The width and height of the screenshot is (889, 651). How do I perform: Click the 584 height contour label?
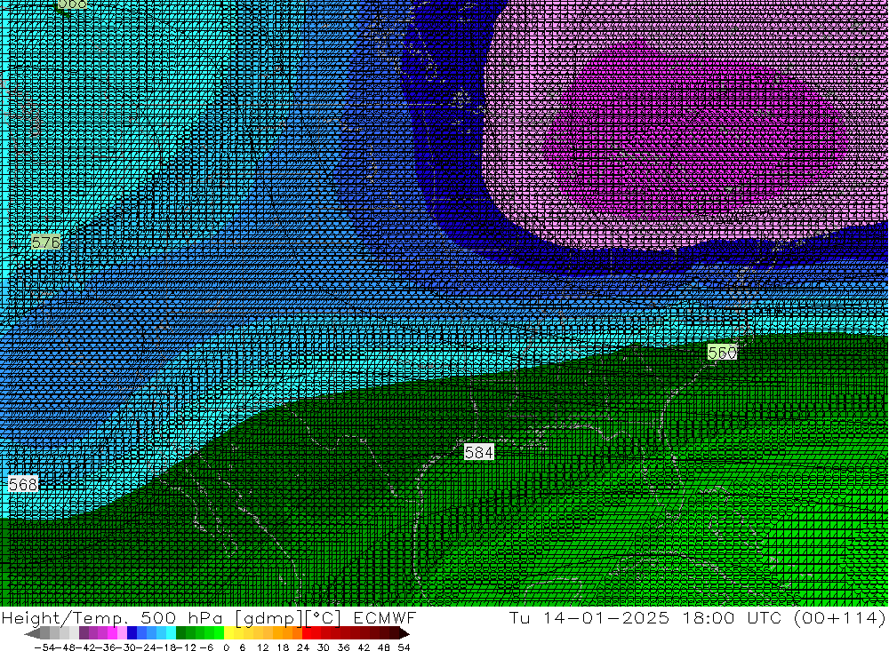coord(479,452)
